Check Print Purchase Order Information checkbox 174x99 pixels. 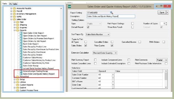(166, 63)
